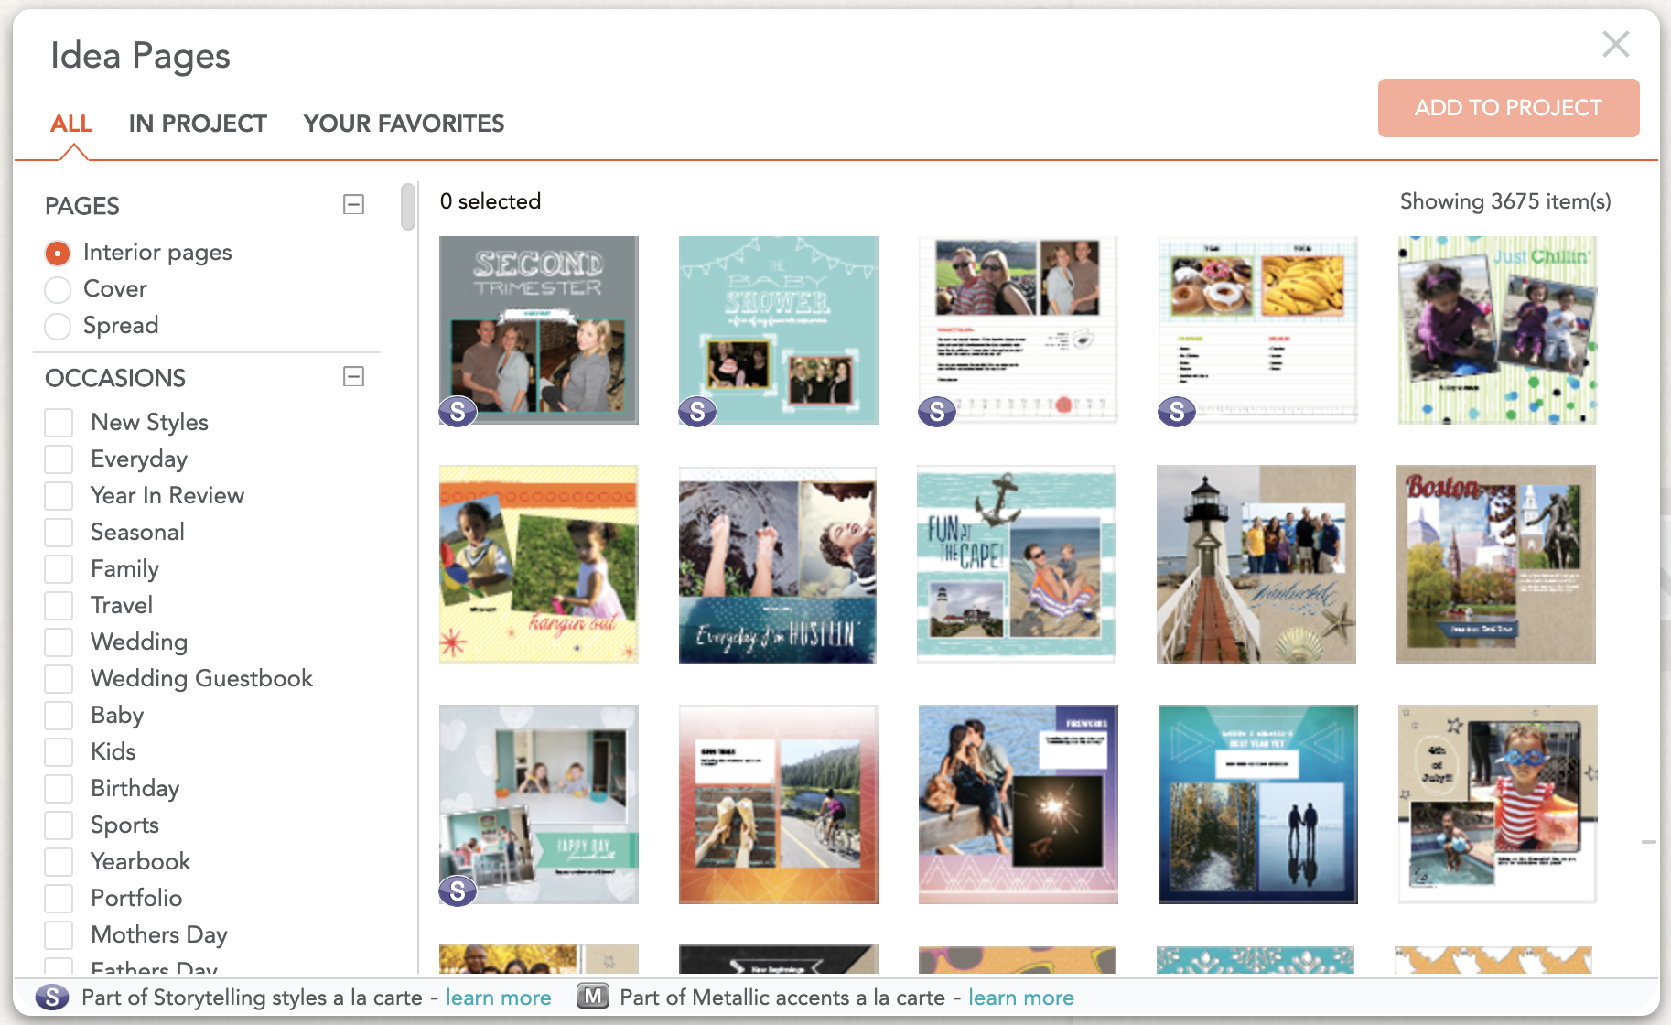Switch to the IN PROJECT tab
The image size is (1671, 1025).
point(198,123)
